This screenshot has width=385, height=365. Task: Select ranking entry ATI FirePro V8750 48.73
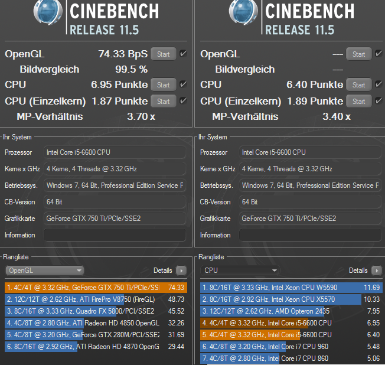point(96,299)
